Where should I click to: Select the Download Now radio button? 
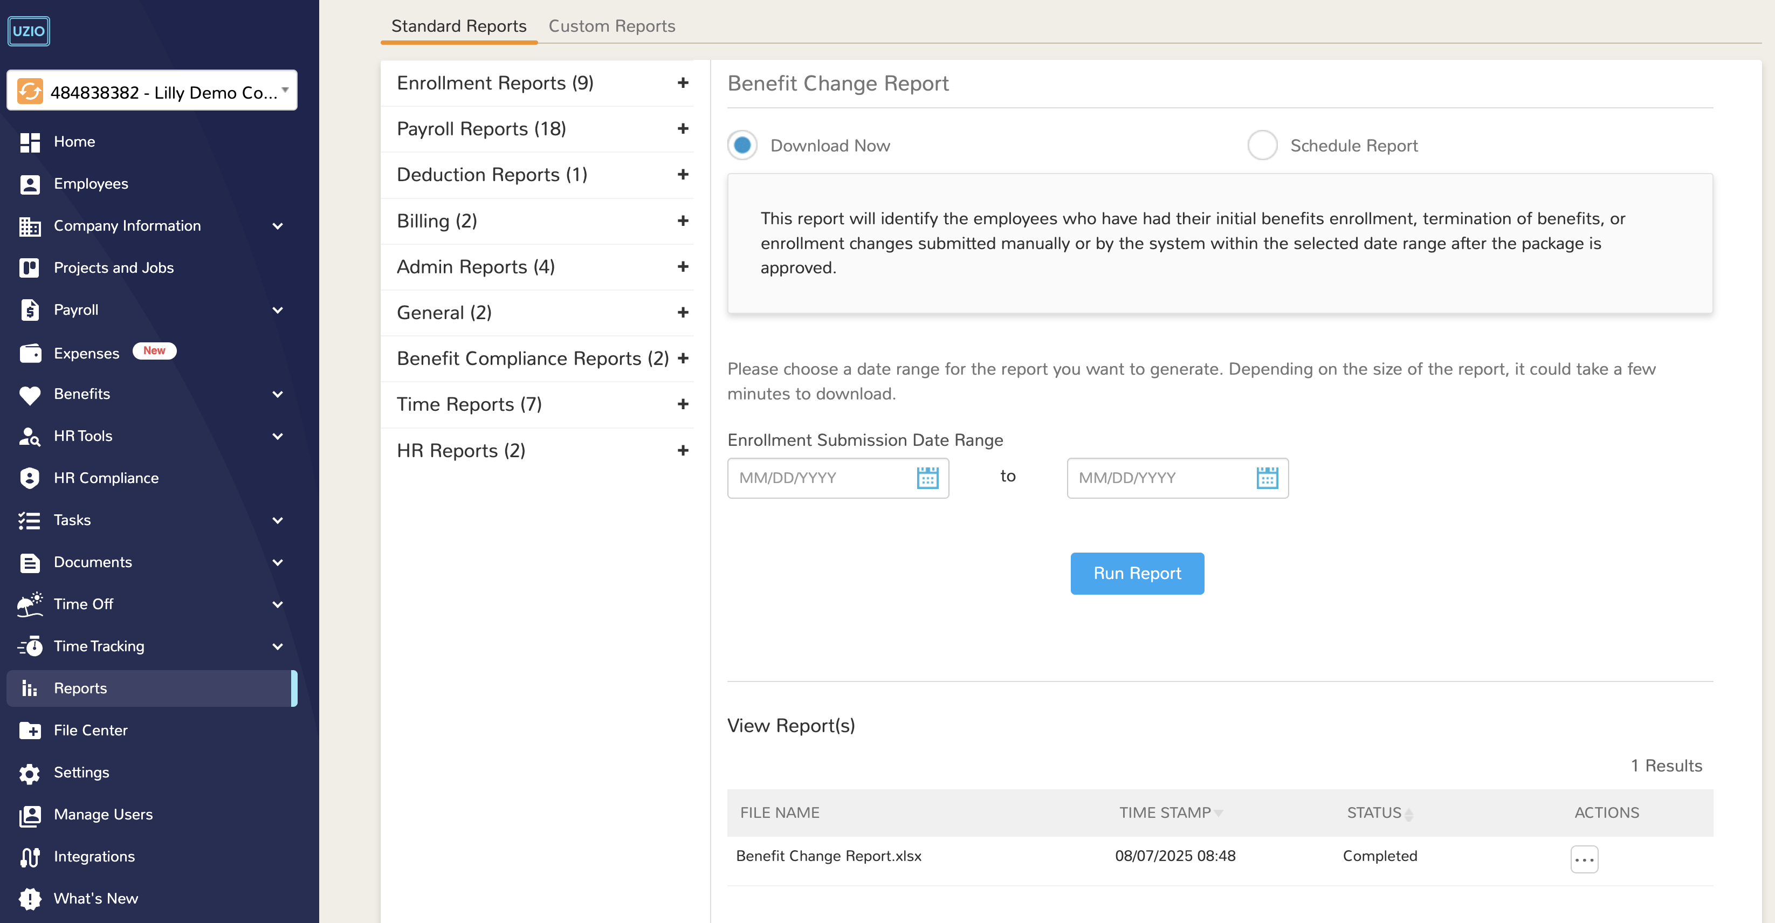[742, 146]
